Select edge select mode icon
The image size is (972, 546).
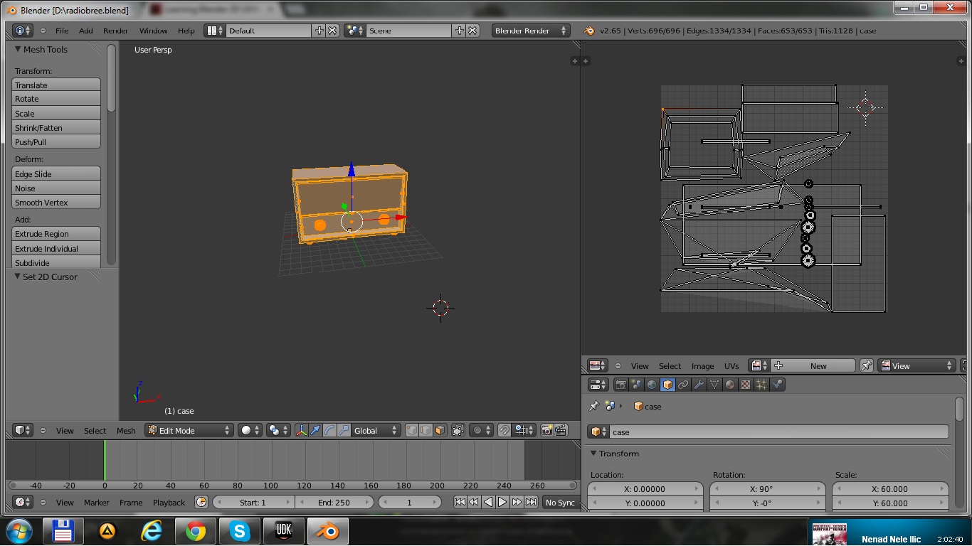[426, 430]
